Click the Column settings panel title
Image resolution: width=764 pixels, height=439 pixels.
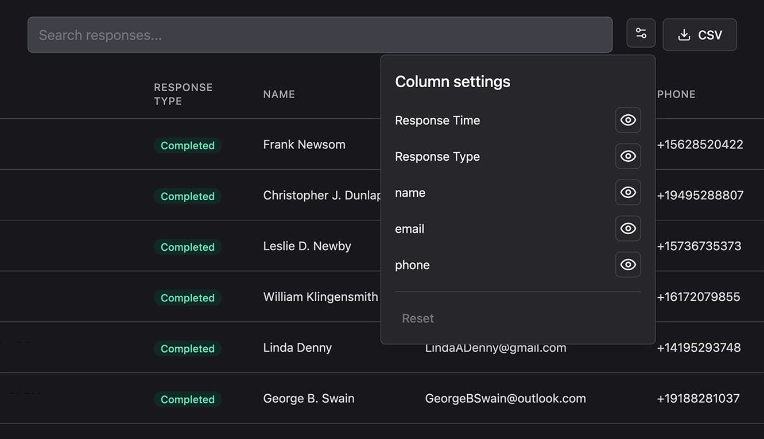452,81
